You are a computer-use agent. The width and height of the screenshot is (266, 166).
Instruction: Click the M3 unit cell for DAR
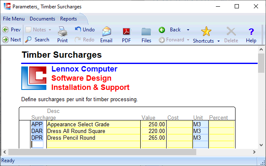tap(200, 131)
